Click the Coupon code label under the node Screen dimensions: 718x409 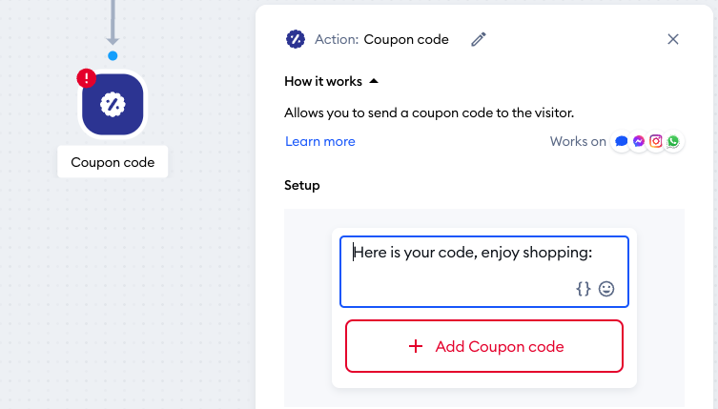113,162
